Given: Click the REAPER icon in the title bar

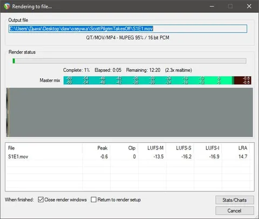Looking at the screenshot, I should coord(7,6).
